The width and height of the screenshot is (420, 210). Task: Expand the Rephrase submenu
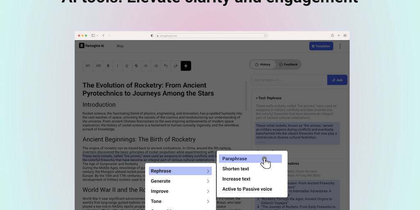click(x=180, y=171)
